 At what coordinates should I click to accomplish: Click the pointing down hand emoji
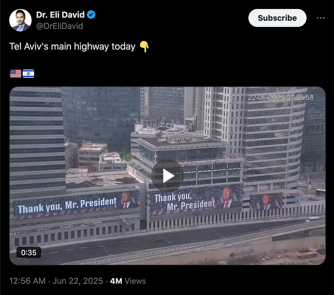(x=144, y=47)
